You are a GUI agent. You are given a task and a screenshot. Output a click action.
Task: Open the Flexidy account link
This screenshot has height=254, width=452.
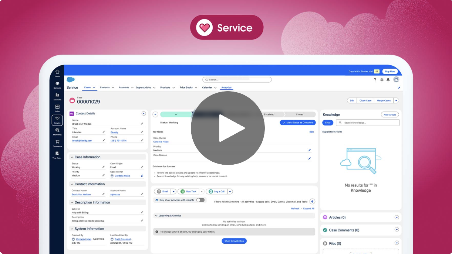pos(114,132)
